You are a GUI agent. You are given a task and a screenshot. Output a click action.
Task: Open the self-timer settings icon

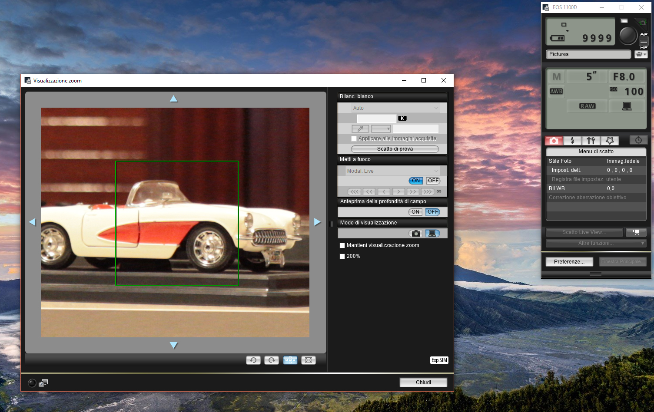pyautogui.click(x=638, y=140)
